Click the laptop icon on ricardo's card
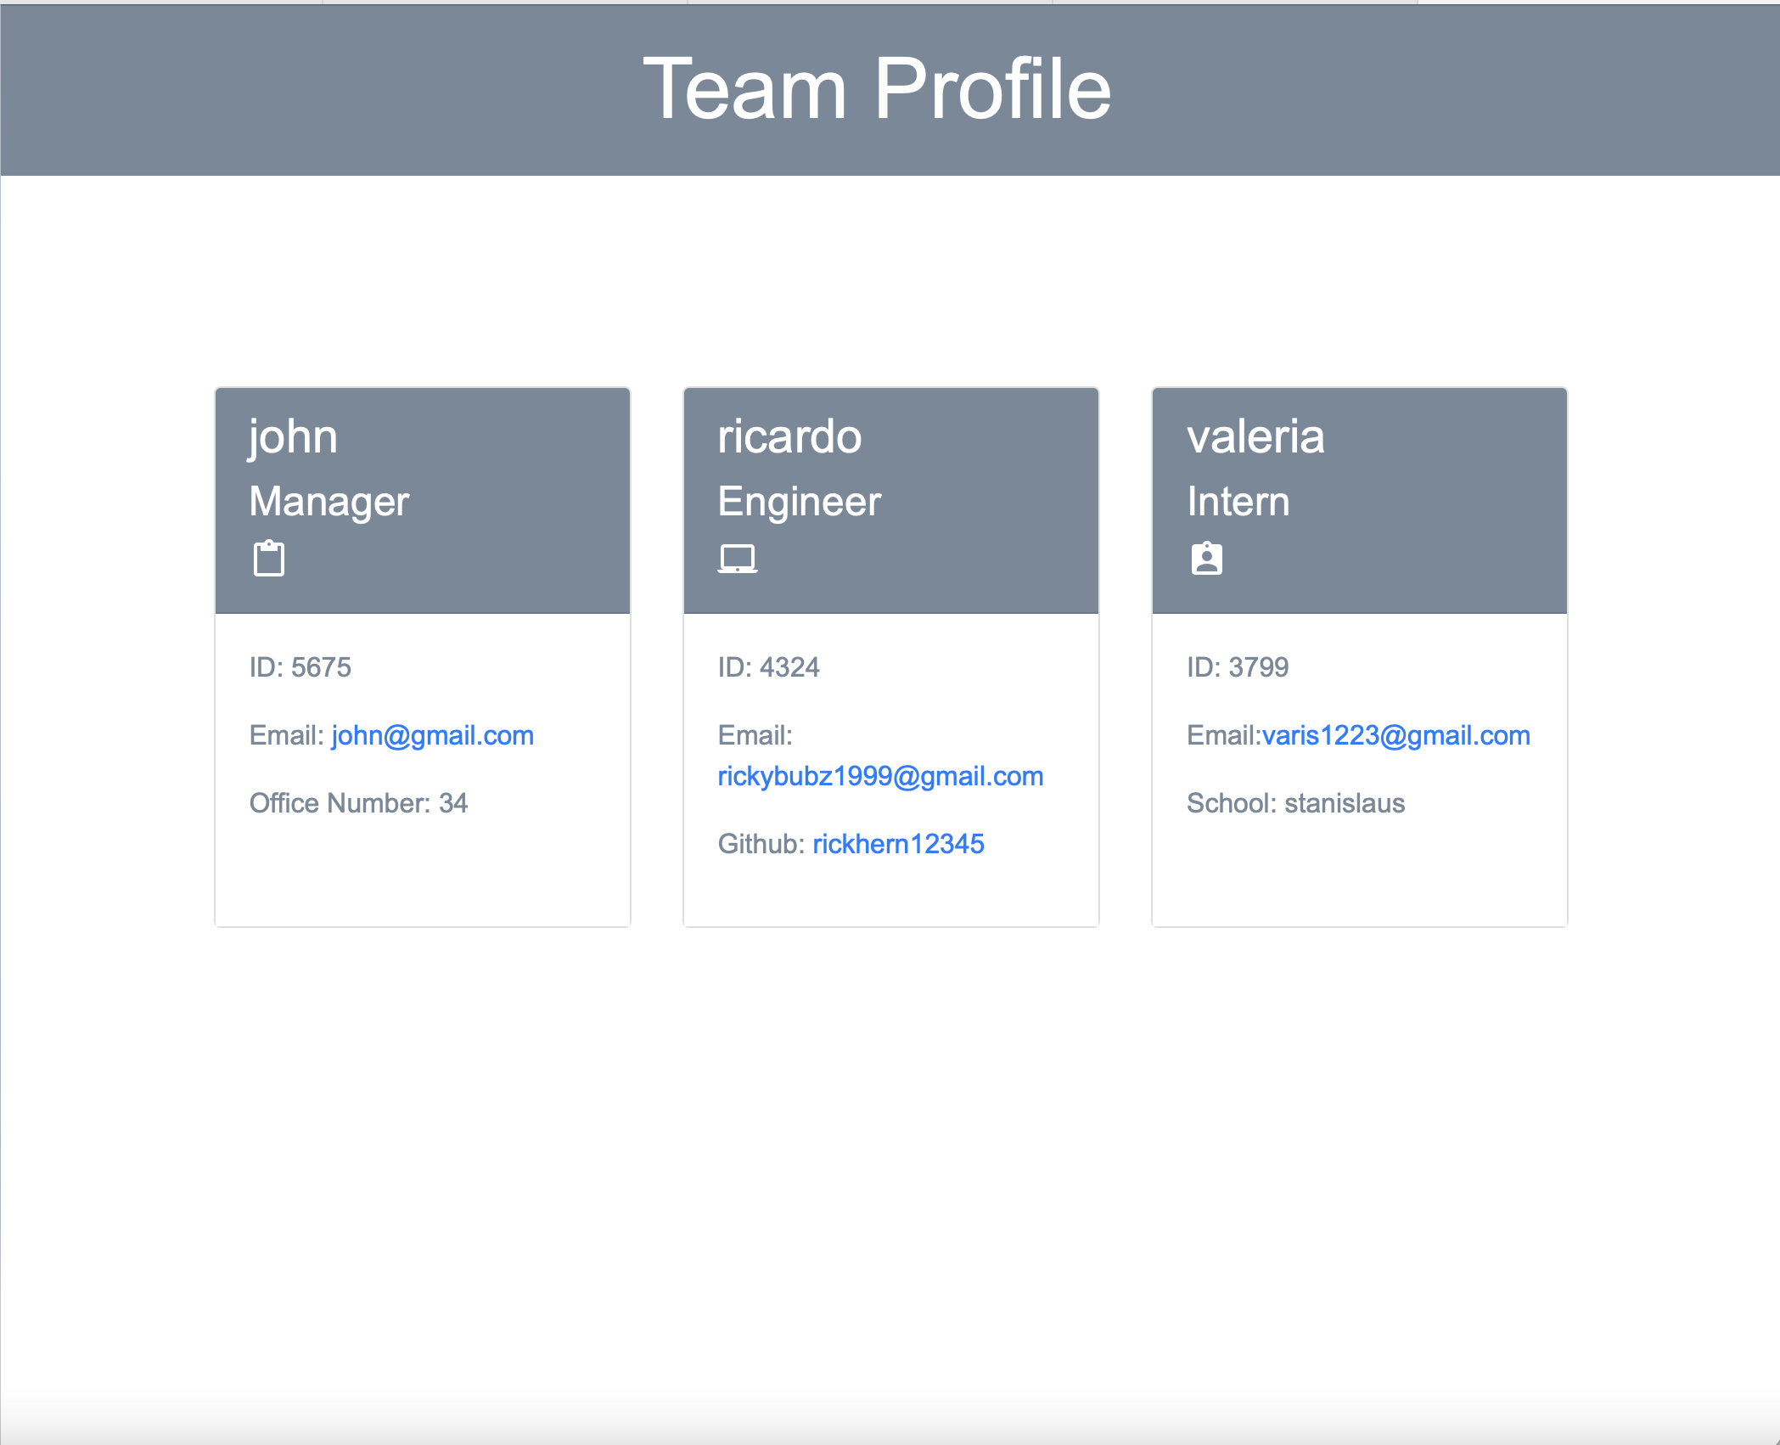This screenshot has width=1780, height=1445. click(738, 556)
